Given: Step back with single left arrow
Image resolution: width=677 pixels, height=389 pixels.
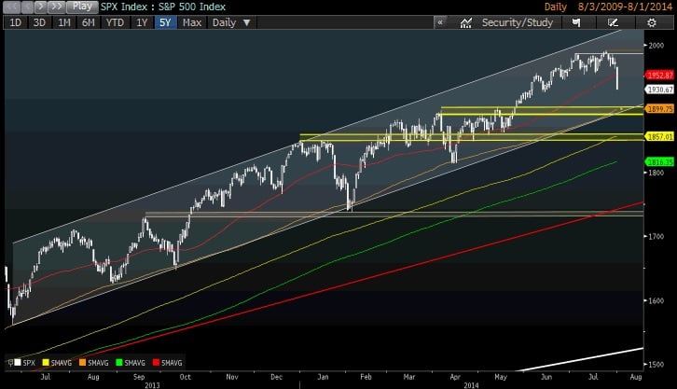Looking at the screenshot, I should click(27, 7).
